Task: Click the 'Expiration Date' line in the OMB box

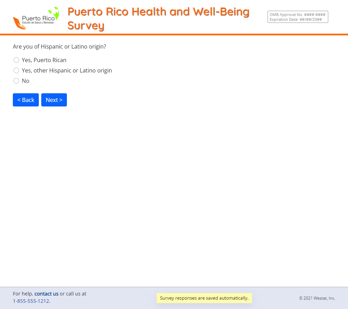Action: pyautogui.click(x=296, y=19)
